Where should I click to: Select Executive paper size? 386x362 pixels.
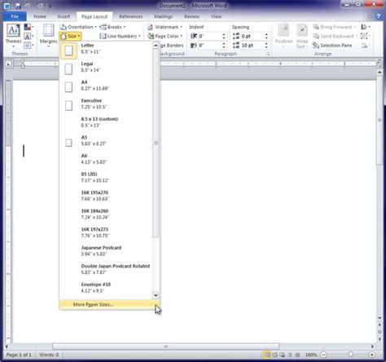click(x=106, y=105)
